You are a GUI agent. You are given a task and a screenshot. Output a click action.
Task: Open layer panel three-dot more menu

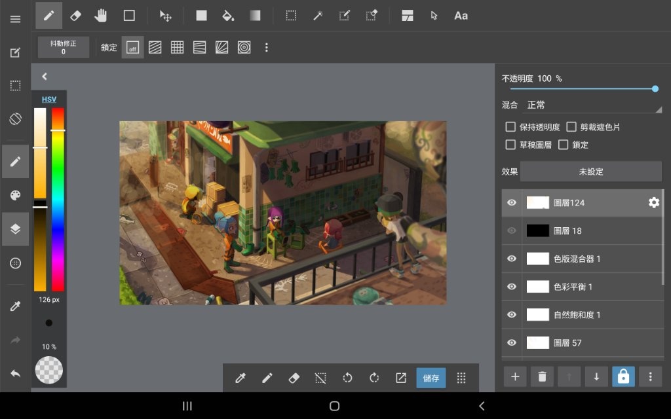[651, 376]
